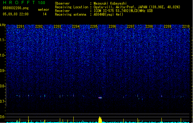Click the 2204 time marker
Screen dimensions: 193x123
[x=76, y=26]
